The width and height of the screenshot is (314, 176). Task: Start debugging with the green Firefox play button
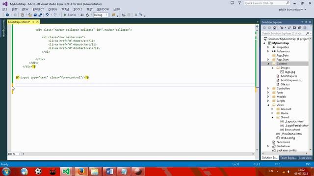65,15
